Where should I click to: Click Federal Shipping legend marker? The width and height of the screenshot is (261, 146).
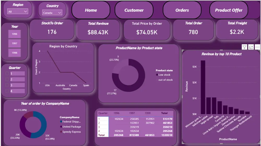61,122
